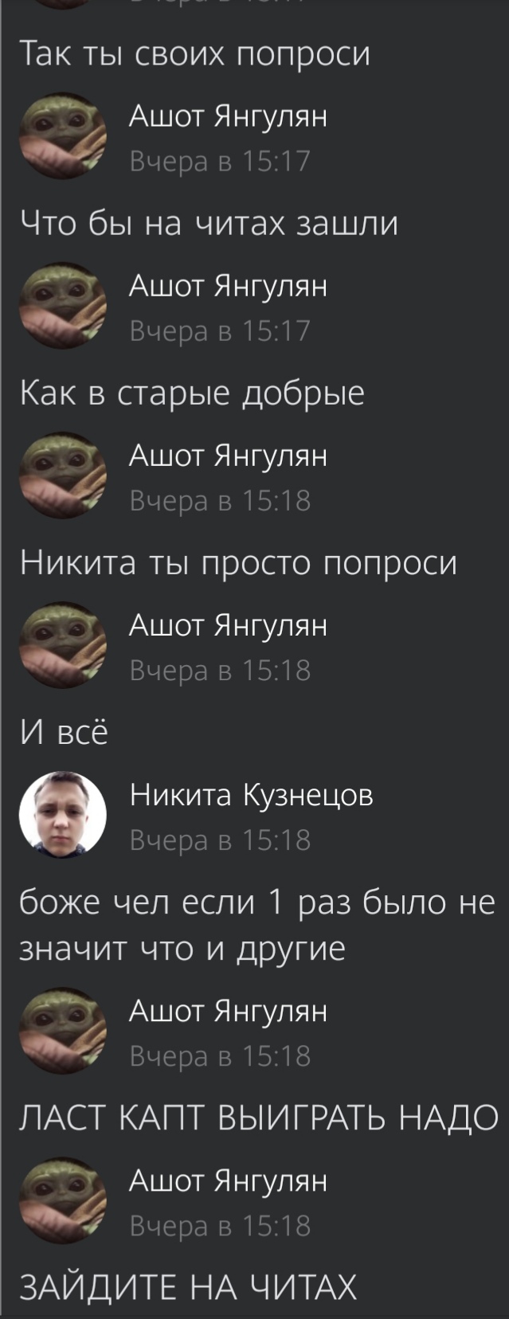
Task: Select Ашот's avatar above the "И всё" message
Action: (x=63, y=645)
